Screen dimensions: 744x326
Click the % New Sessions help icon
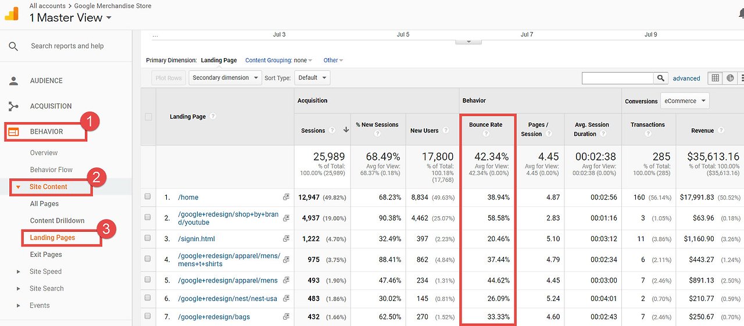pos(377,134)
